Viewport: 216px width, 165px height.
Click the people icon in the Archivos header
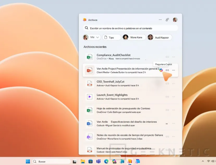(168, 20)
